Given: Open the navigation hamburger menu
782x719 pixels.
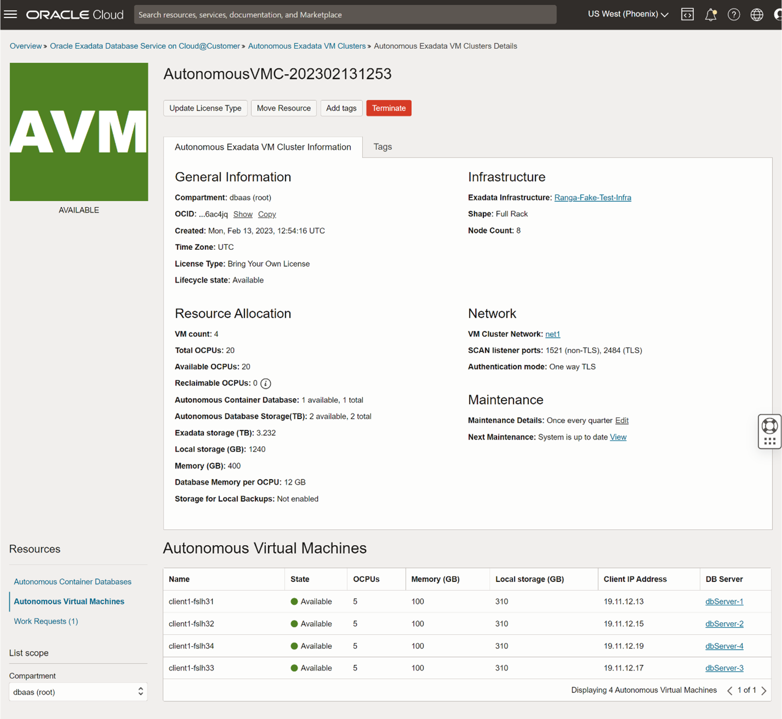Looking at the screenshot, I should click(x=10, y=14).
